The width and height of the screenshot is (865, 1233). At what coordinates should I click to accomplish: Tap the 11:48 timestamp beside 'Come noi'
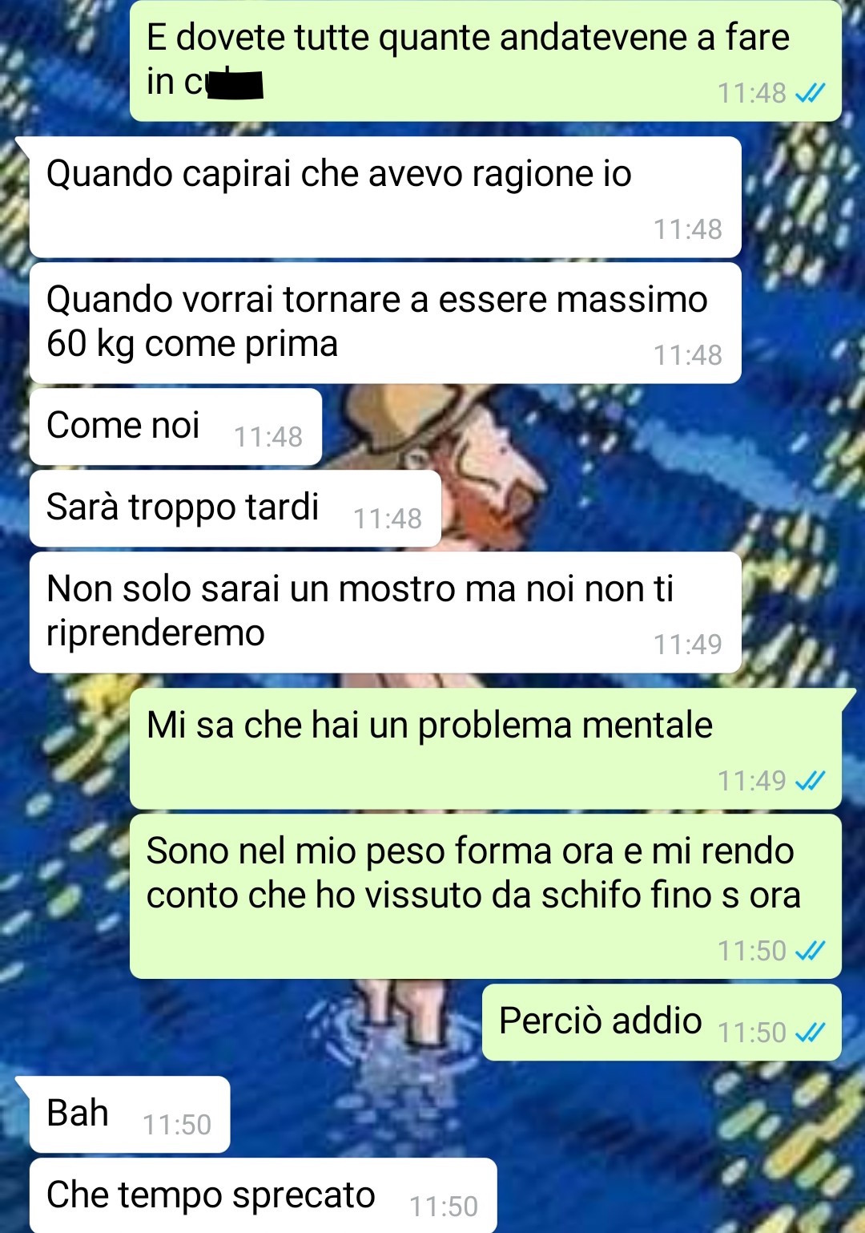(268, 437)
